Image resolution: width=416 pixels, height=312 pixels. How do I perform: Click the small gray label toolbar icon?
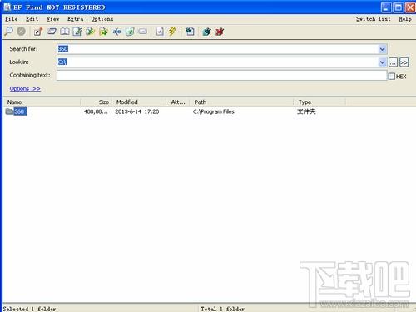click(143, 32)
